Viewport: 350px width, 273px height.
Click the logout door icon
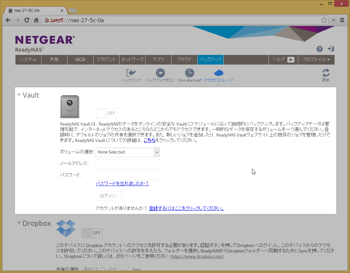pyautogui.click(x=331, y=49)
